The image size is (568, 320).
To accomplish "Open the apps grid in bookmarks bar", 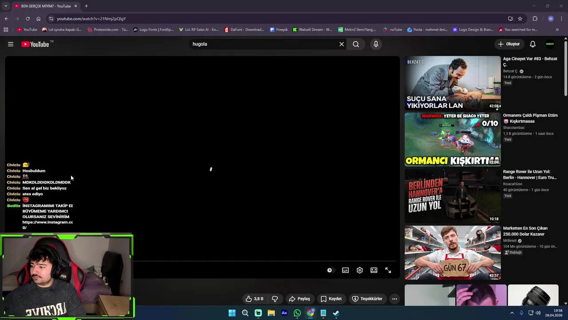I will point(6,30).
